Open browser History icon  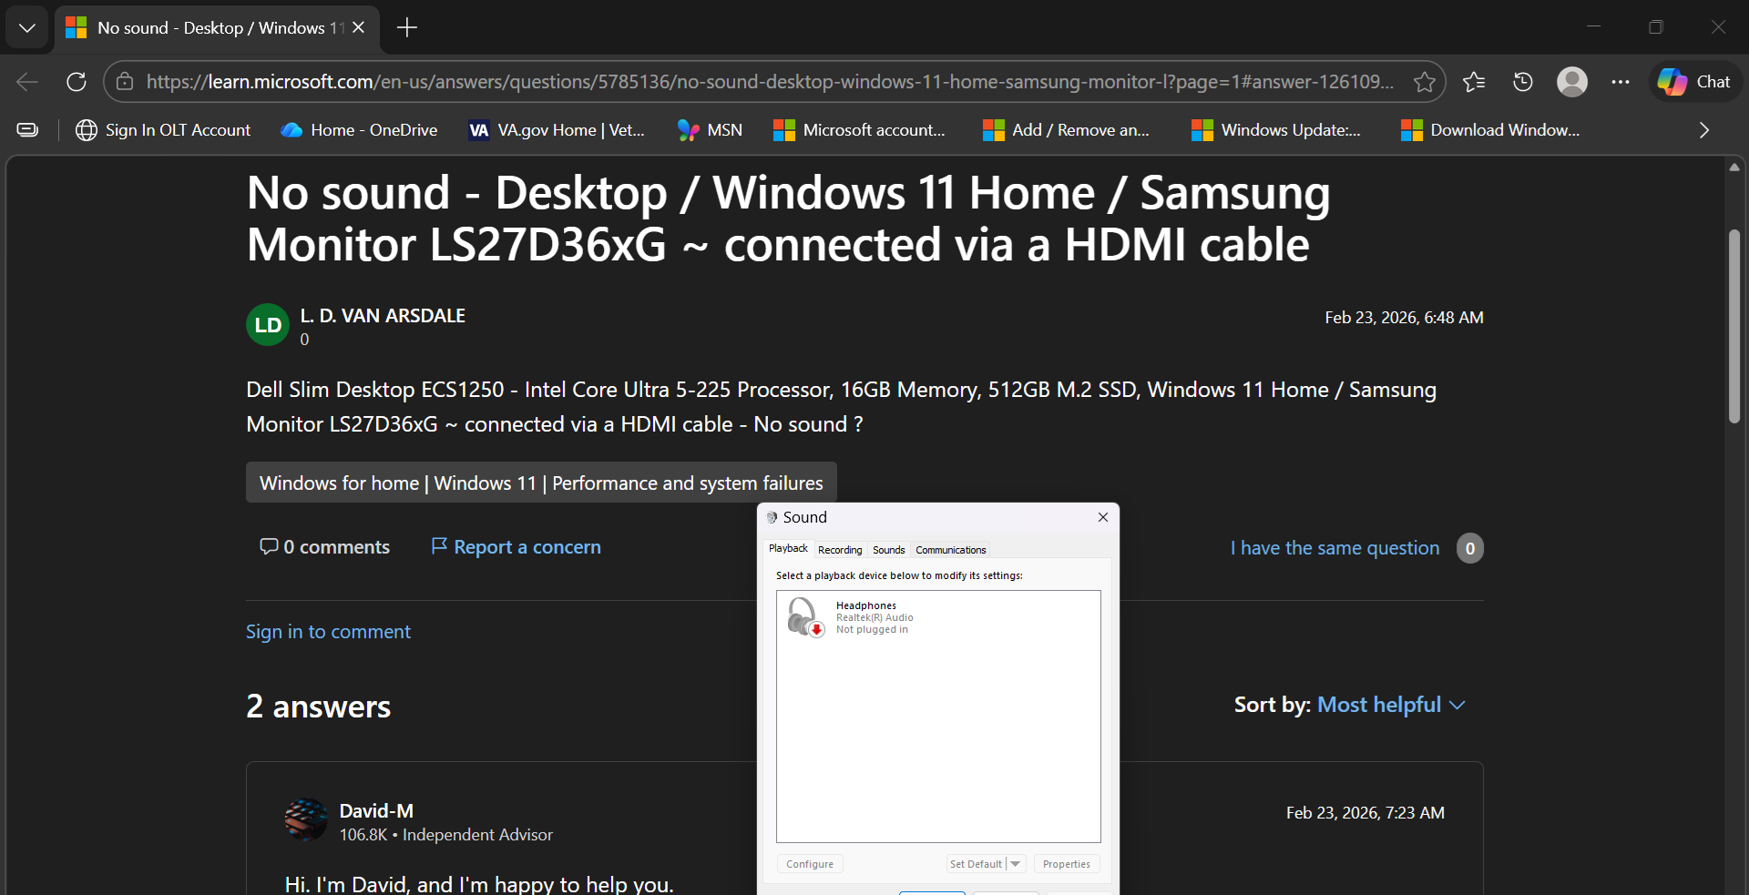coord(1523,82)
